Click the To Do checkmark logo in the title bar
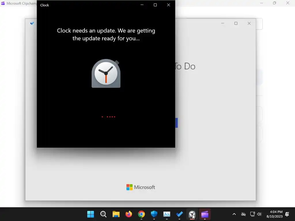 pyautogui.click(x=32, y=23)
